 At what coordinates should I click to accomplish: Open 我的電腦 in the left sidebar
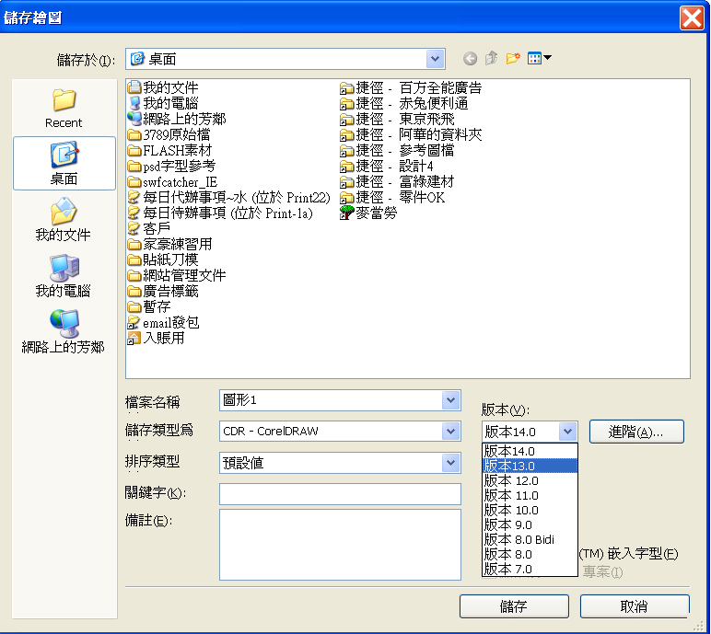coord(63,275)
